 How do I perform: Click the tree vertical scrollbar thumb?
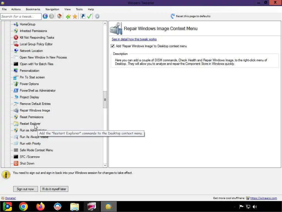[x=105, y=100]
